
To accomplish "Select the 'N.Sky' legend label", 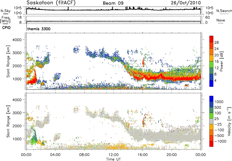I will (6, 11).
